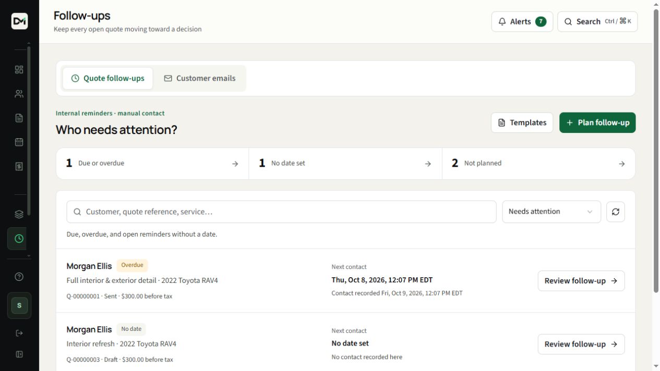Open the app logo home link
Viewport: 660px width, 371px height.
coord(19,21)
